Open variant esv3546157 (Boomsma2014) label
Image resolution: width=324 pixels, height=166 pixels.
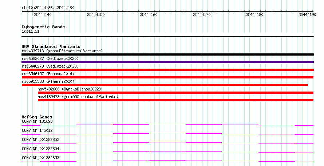click(x=48, y=74)
